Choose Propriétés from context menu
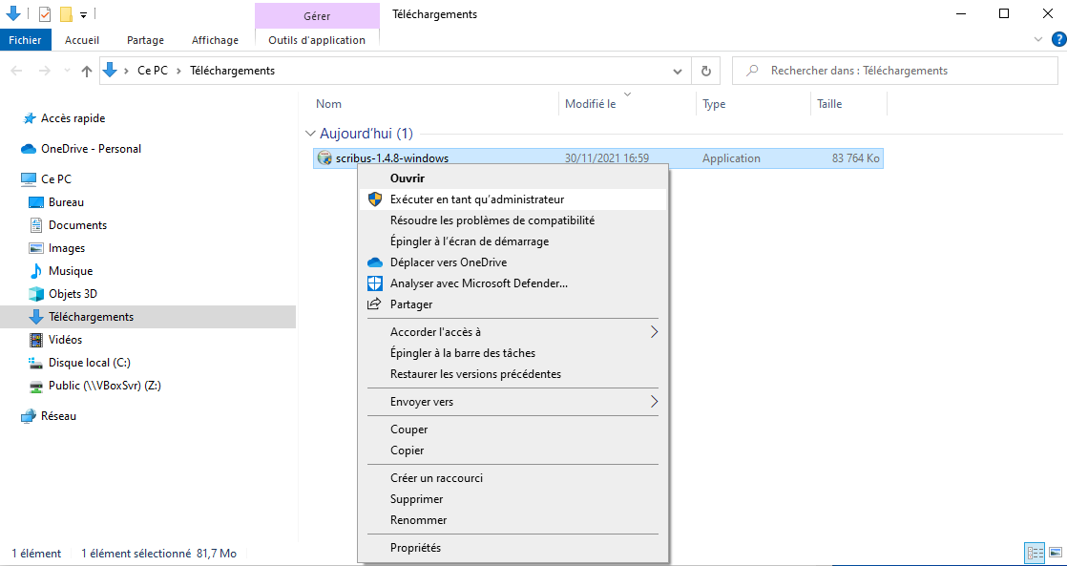Image resolution: width=1067 pixels, height=566 pixels. (x=415, y=548)
